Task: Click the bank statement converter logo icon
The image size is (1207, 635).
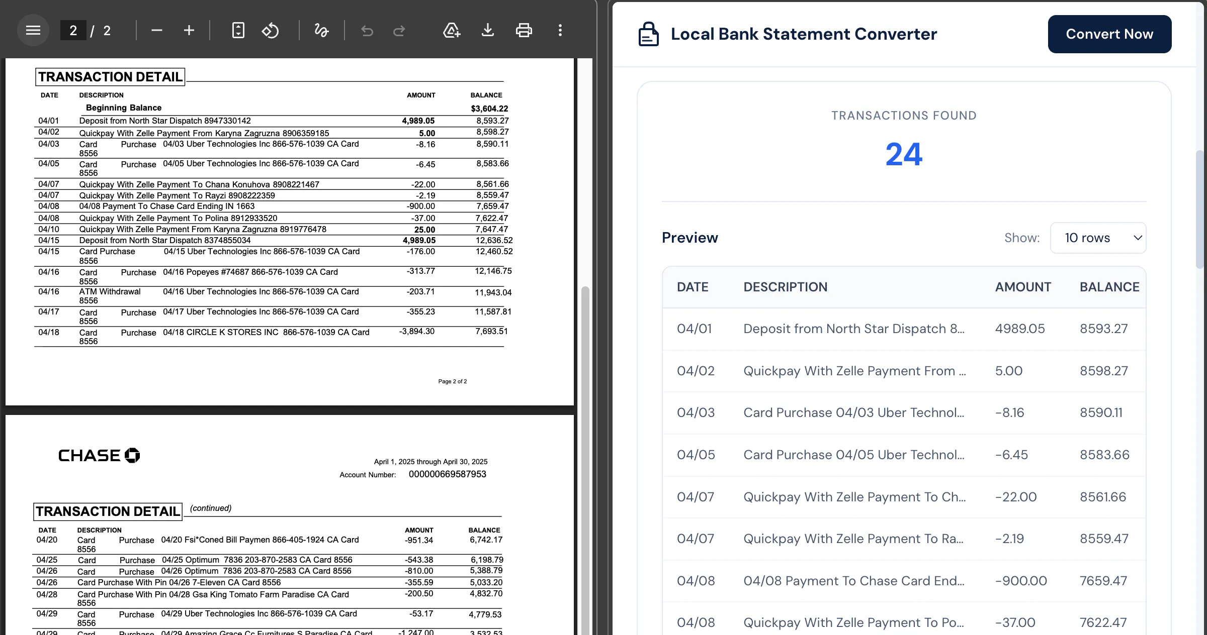Action: (x=648, y=34)
